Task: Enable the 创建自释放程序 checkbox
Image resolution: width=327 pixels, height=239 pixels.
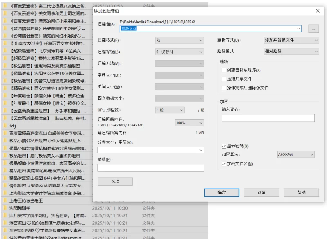Action: click(224, 70)
